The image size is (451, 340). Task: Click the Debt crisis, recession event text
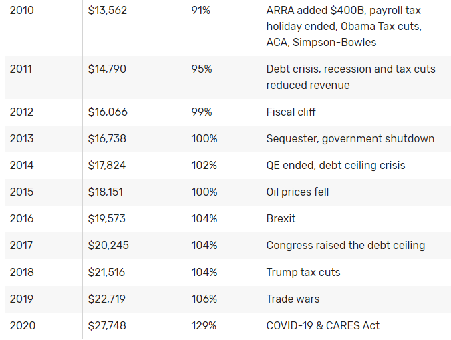[350, 77]
